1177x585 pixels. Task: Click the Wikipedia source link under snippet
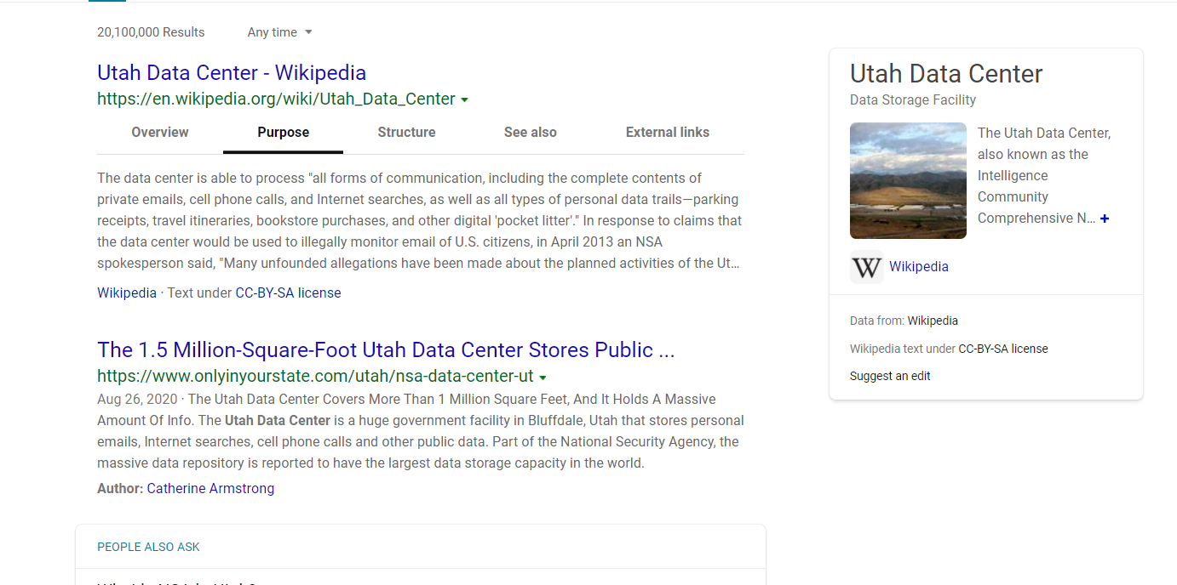[127, 293]
